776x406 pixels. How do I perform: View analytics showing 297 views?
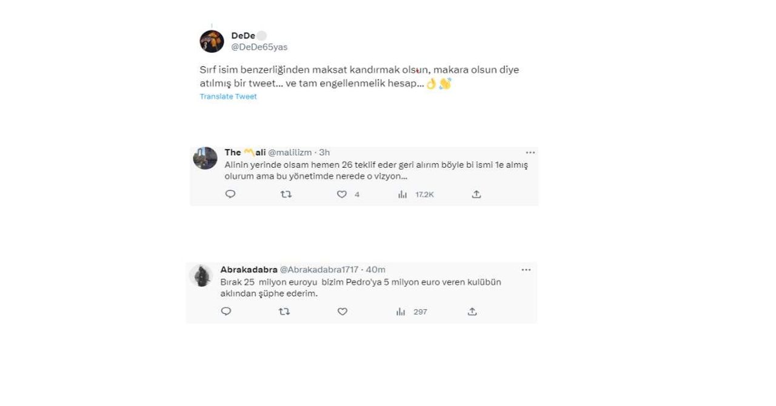[412, 311]
